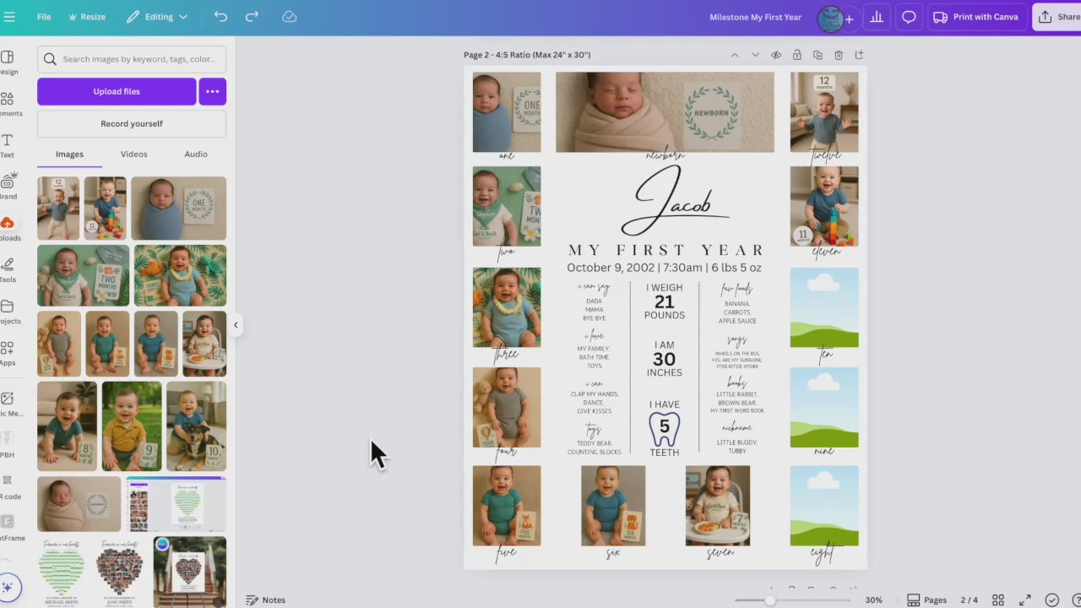Add a new page using the page toolbar
The width and height of the screenshot is (1081, 608).
pyautogui.click(x=859, y=55)
